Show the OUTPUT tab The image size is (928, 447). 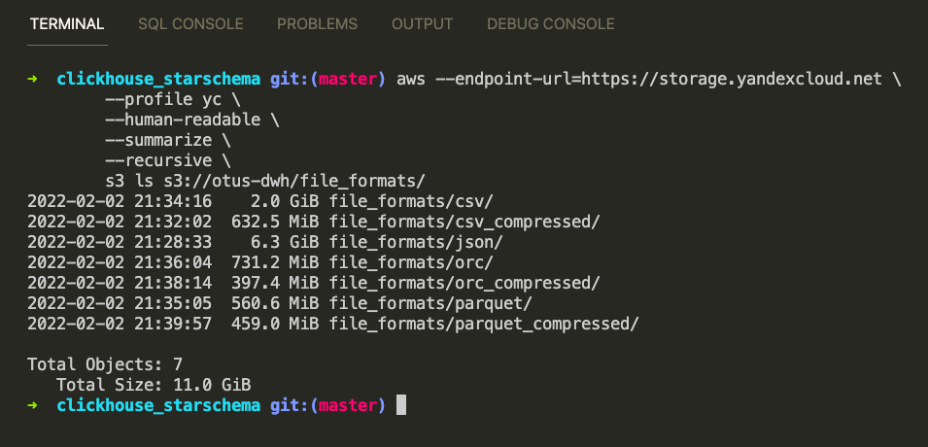click(422, 24)
